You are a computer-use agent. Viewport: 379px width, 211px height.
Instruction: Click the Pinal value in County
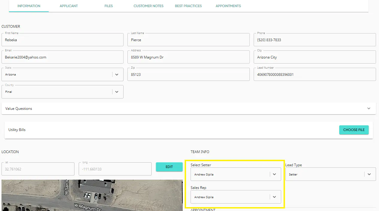[9, 92]
